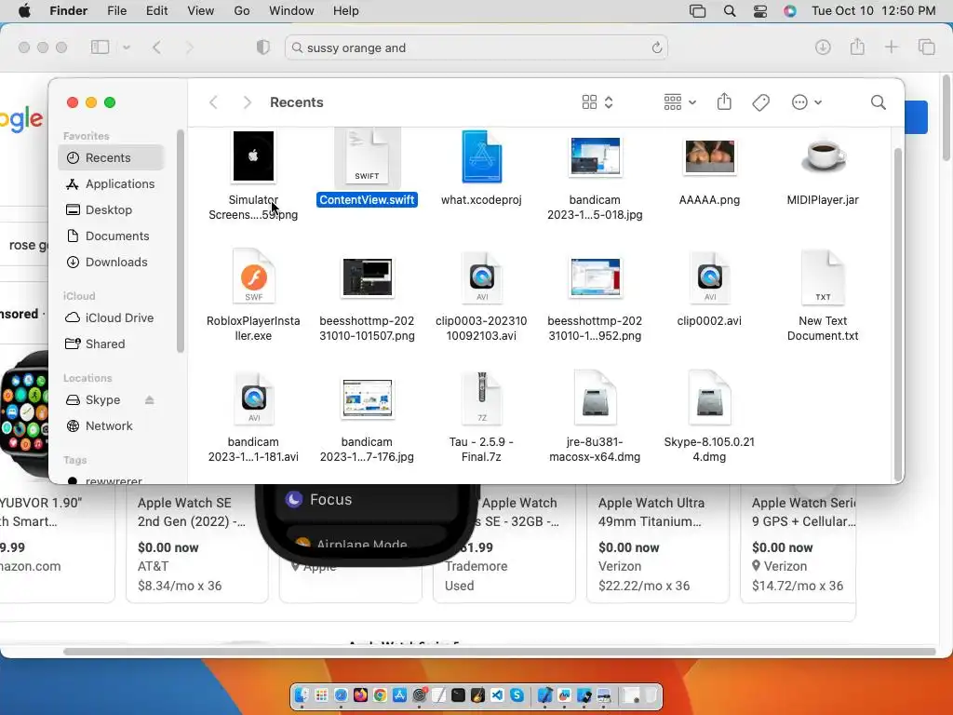Image resolution: width=953 pixels, height=715 pixels.
Task: Go back in Finder window
Action: click(x=213, y=102)
